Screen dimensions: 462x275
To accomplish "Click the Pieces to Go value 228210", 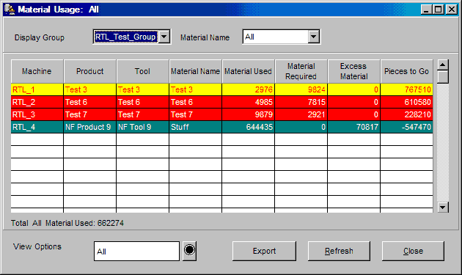I will pos(406,114).
